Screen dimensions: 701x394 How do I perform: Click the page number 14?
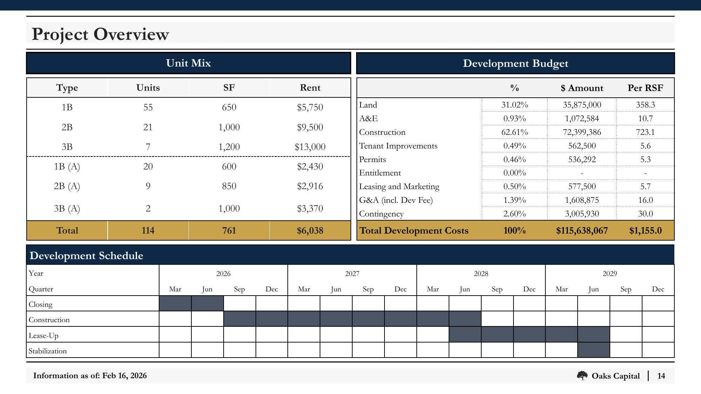click(x=661, y=376)
